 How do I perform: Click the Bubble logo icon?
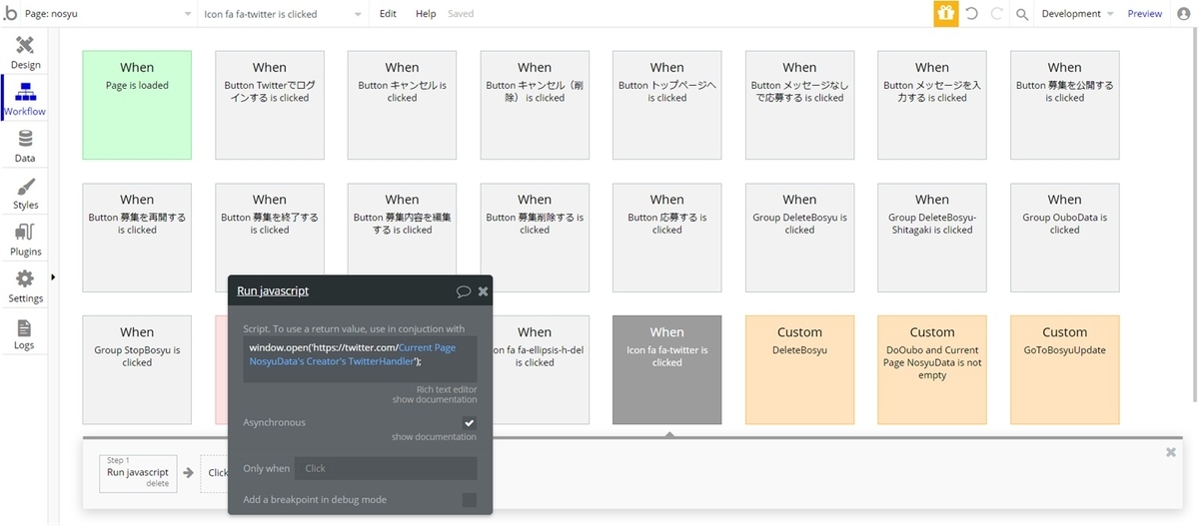point(11,14)
